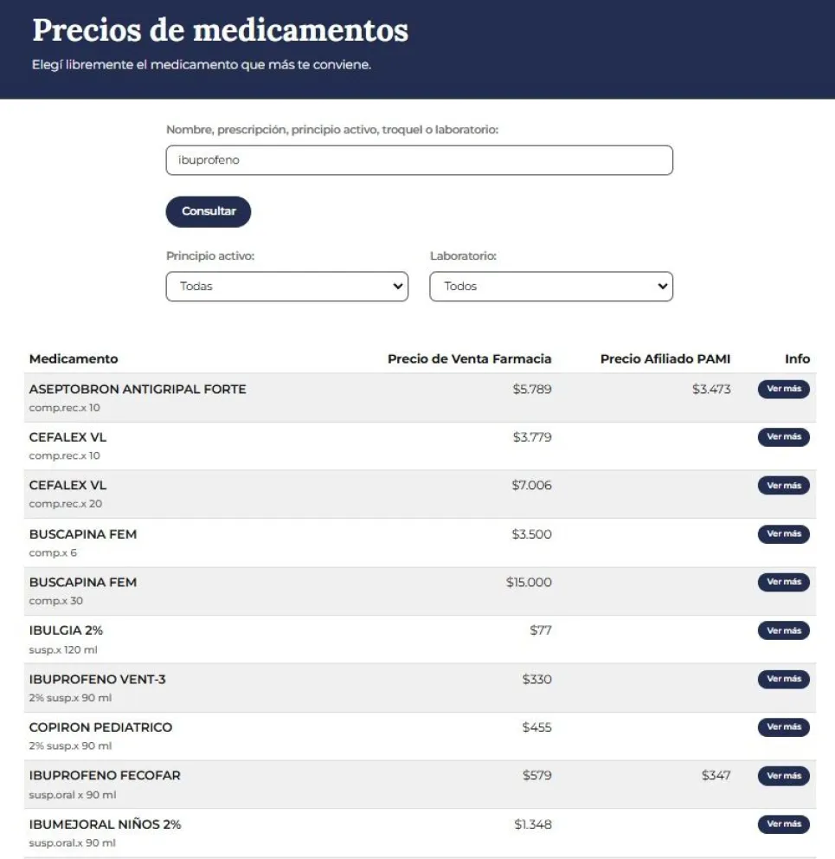
Task: Open Ver más for Ibumejoral Niños 2%
Action: point(783,823)
